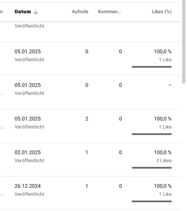Click the comment count for the 26.12.2024 video
The height and width of the screenshot is (211, 187).
pos(120,186)
